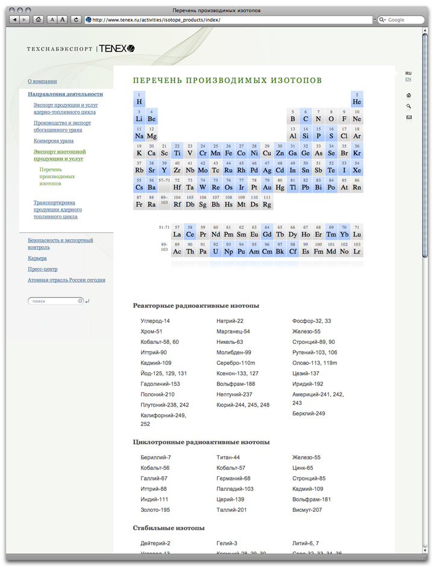Select the helium (He) element cell
This screenshot has height=566, width=434.
[357, 99]
